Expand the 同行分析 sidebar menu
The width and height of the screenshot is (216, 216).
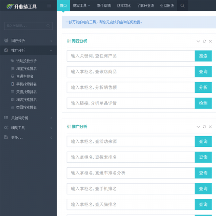coord(51,41)
